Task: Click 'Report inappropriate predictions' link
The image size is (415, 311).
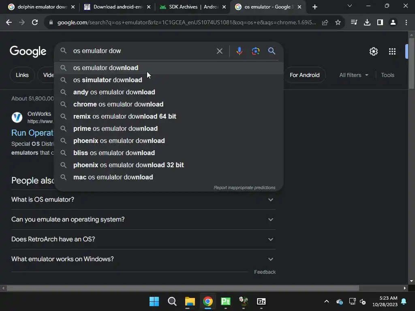Action: point(244,188)
